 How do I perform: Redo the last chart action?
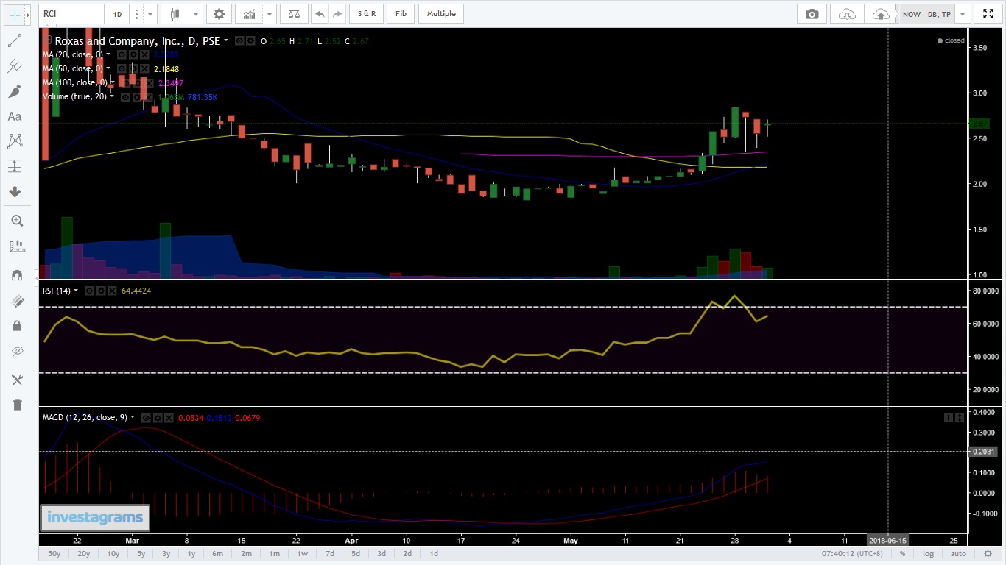pyautogui.click(x=337, y=13)
